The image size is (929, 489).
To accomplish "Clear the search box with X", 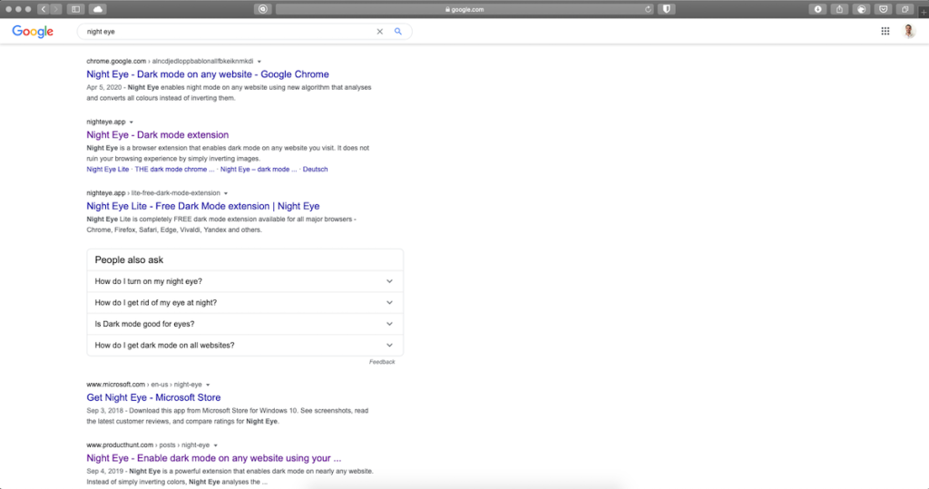I will [380, 32].
